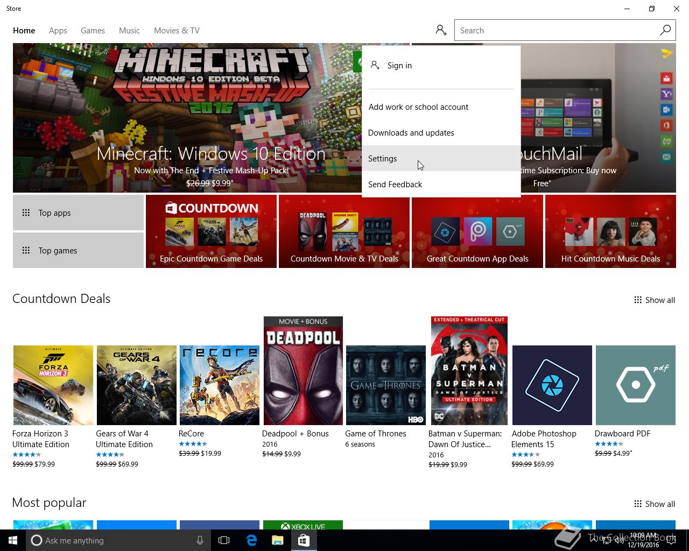Open Great Countdown App Deals tile

[477, 231]
